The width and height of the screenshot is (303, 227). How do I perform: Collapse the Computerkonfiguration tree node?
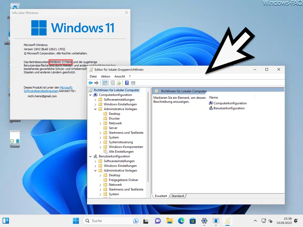tap(90, 95)
